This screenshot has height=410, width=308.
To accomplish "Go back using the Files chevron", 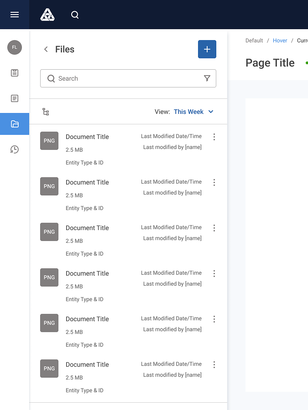I will tap(46, 49).
